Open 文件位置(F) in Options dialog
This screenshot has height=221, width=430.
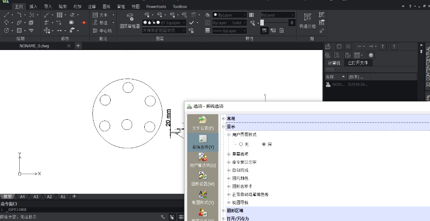pos(203,123)
